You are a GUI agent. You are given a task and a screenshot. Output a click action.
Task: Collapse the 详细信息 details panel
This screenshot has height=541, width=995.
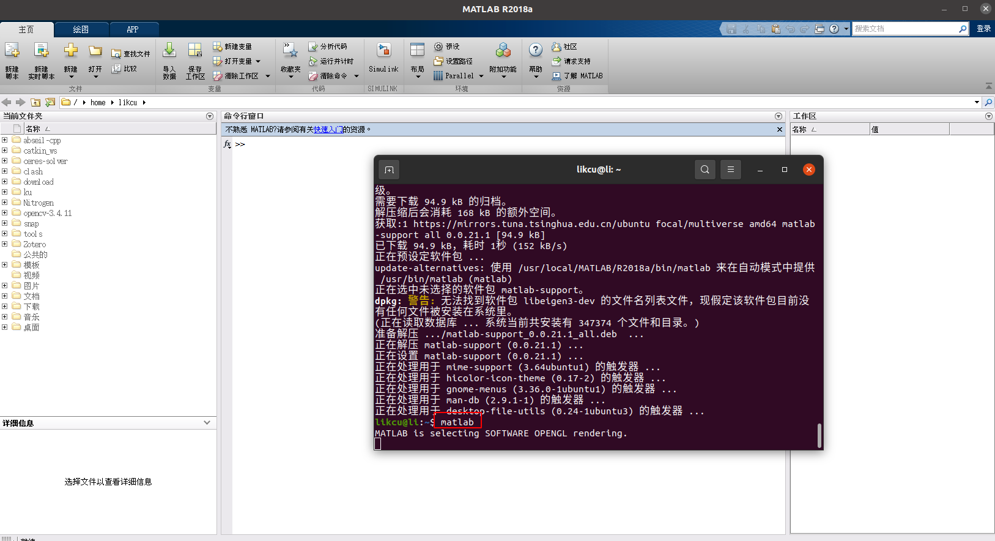point(207,423)
